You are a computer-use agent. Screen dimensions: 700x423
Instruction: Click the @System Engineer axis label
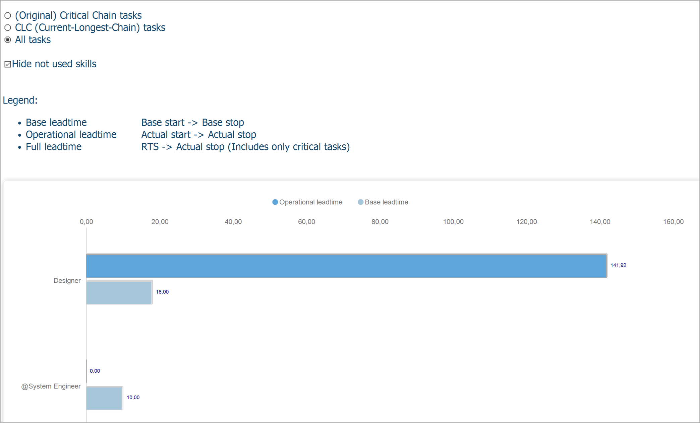51,386
